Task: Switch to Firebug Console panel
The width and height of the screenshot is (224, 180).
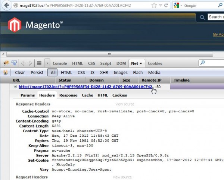Action: pos(60,63)
